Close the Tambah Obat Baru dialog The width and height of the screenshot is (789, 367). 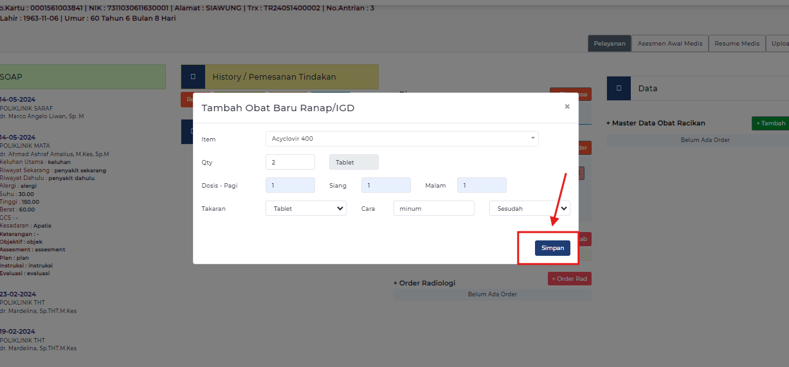(x=567, y=107)
